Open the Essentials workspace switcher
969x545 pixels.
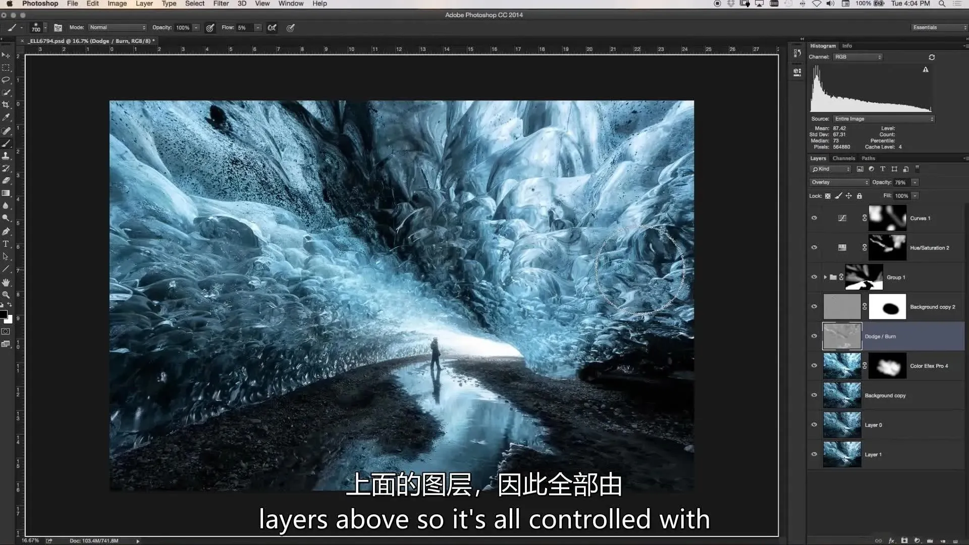(939, 27)
